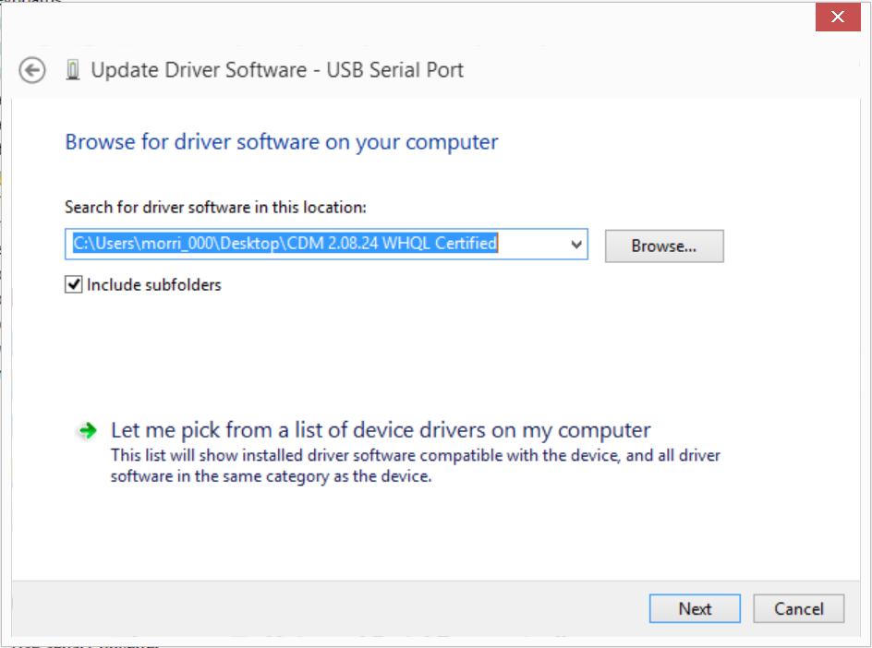This screenshot has height=648, width=872.
Task: Click the description about installed driver software
Action: click(415, 466)
